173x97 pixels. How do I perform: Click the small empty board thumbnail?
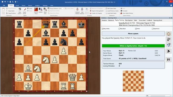click(x=133, y=81)
